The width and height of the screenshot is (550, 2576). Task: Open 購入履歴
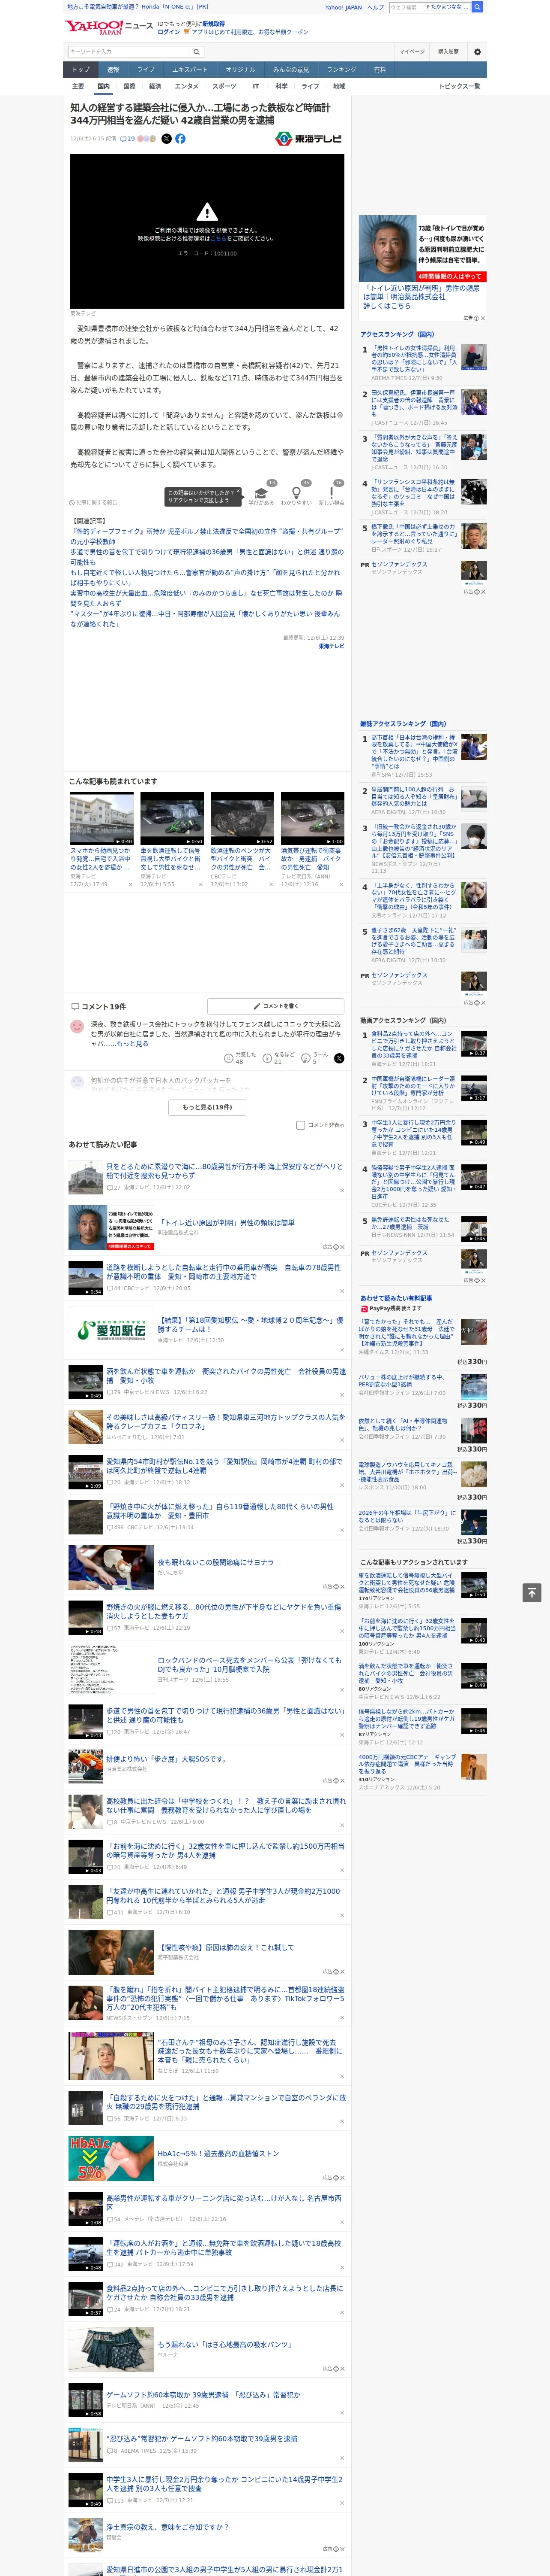448,52
